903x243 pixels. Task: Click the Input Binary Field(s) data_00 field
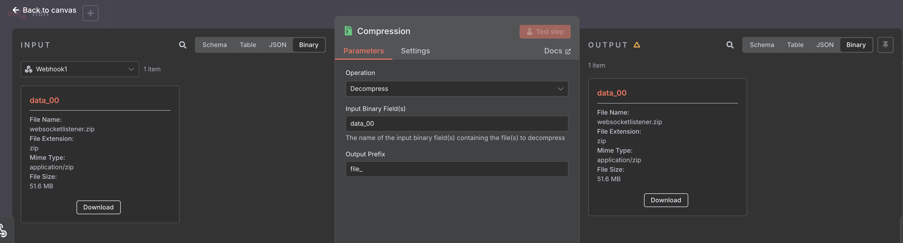point(457,123)
